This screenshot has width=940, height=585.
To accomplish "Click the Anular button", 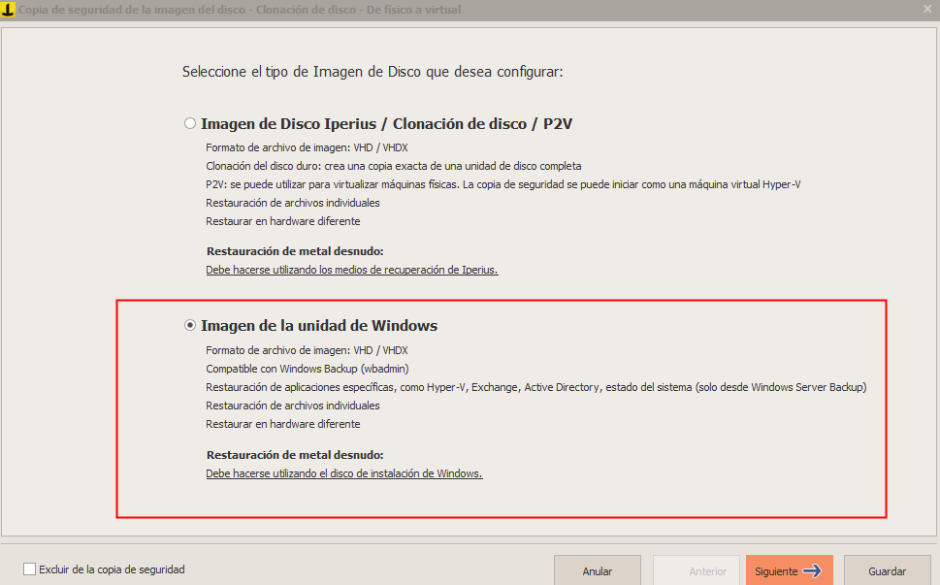I will [598, 570].
